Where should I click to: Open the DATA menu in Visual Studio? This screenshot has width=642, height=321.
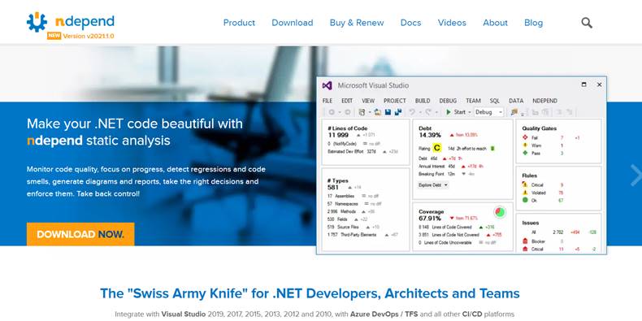pos(516,101)
